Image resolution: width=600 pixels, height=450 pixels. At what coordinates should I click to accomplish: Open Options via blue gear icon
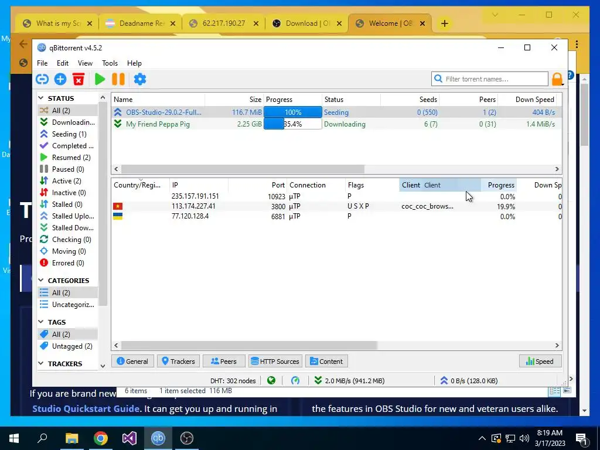tap(139, 79)
